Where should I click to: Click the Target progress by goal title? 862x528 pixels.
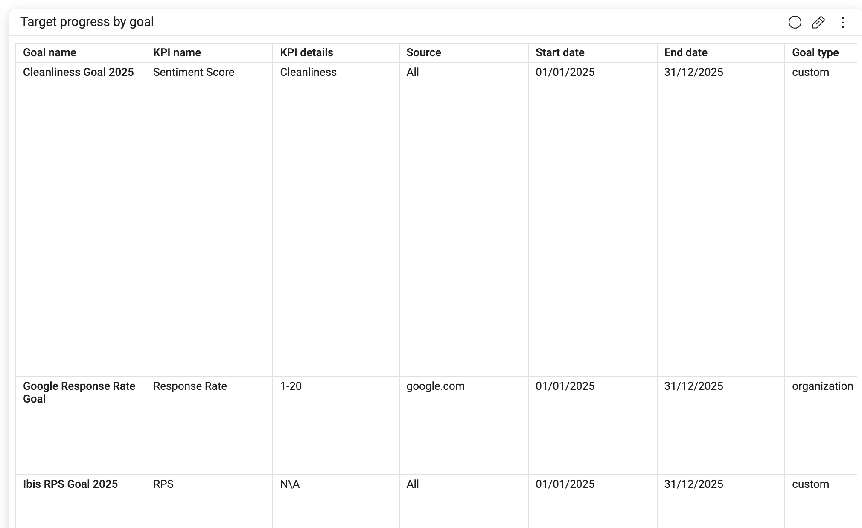87,22
